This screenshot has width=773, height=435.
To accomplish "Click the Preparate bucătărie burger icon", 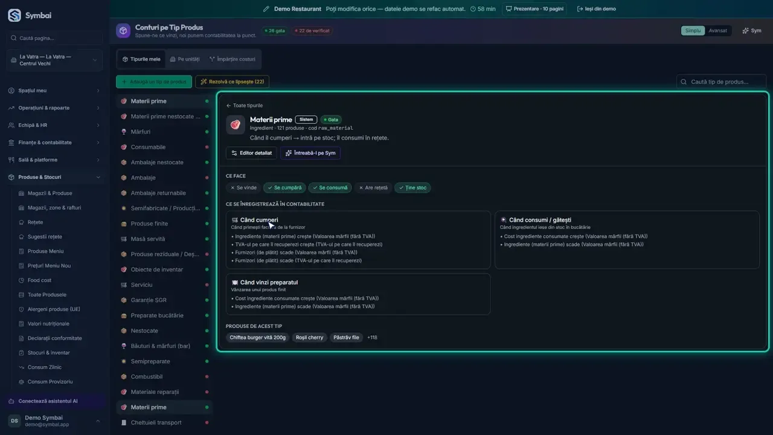I will pos(124,315).
